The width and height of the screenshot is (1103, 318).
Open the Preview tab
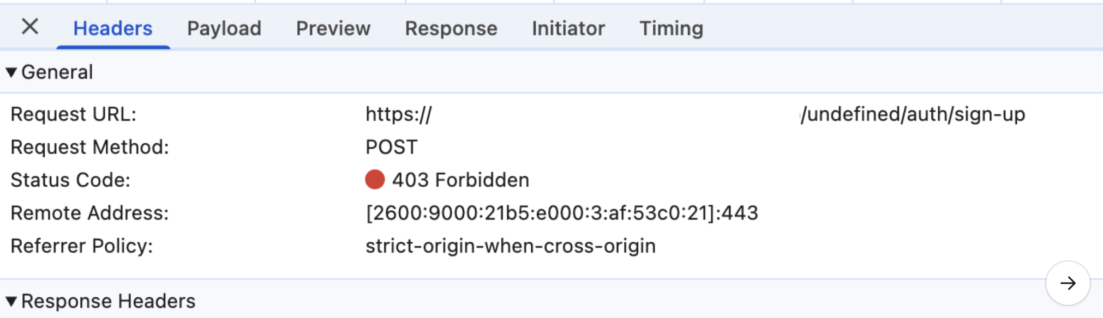[x=333, y=28]
